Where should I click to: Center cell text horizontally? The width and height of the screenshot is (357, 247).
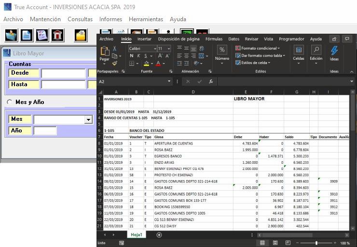coord(187,56)
